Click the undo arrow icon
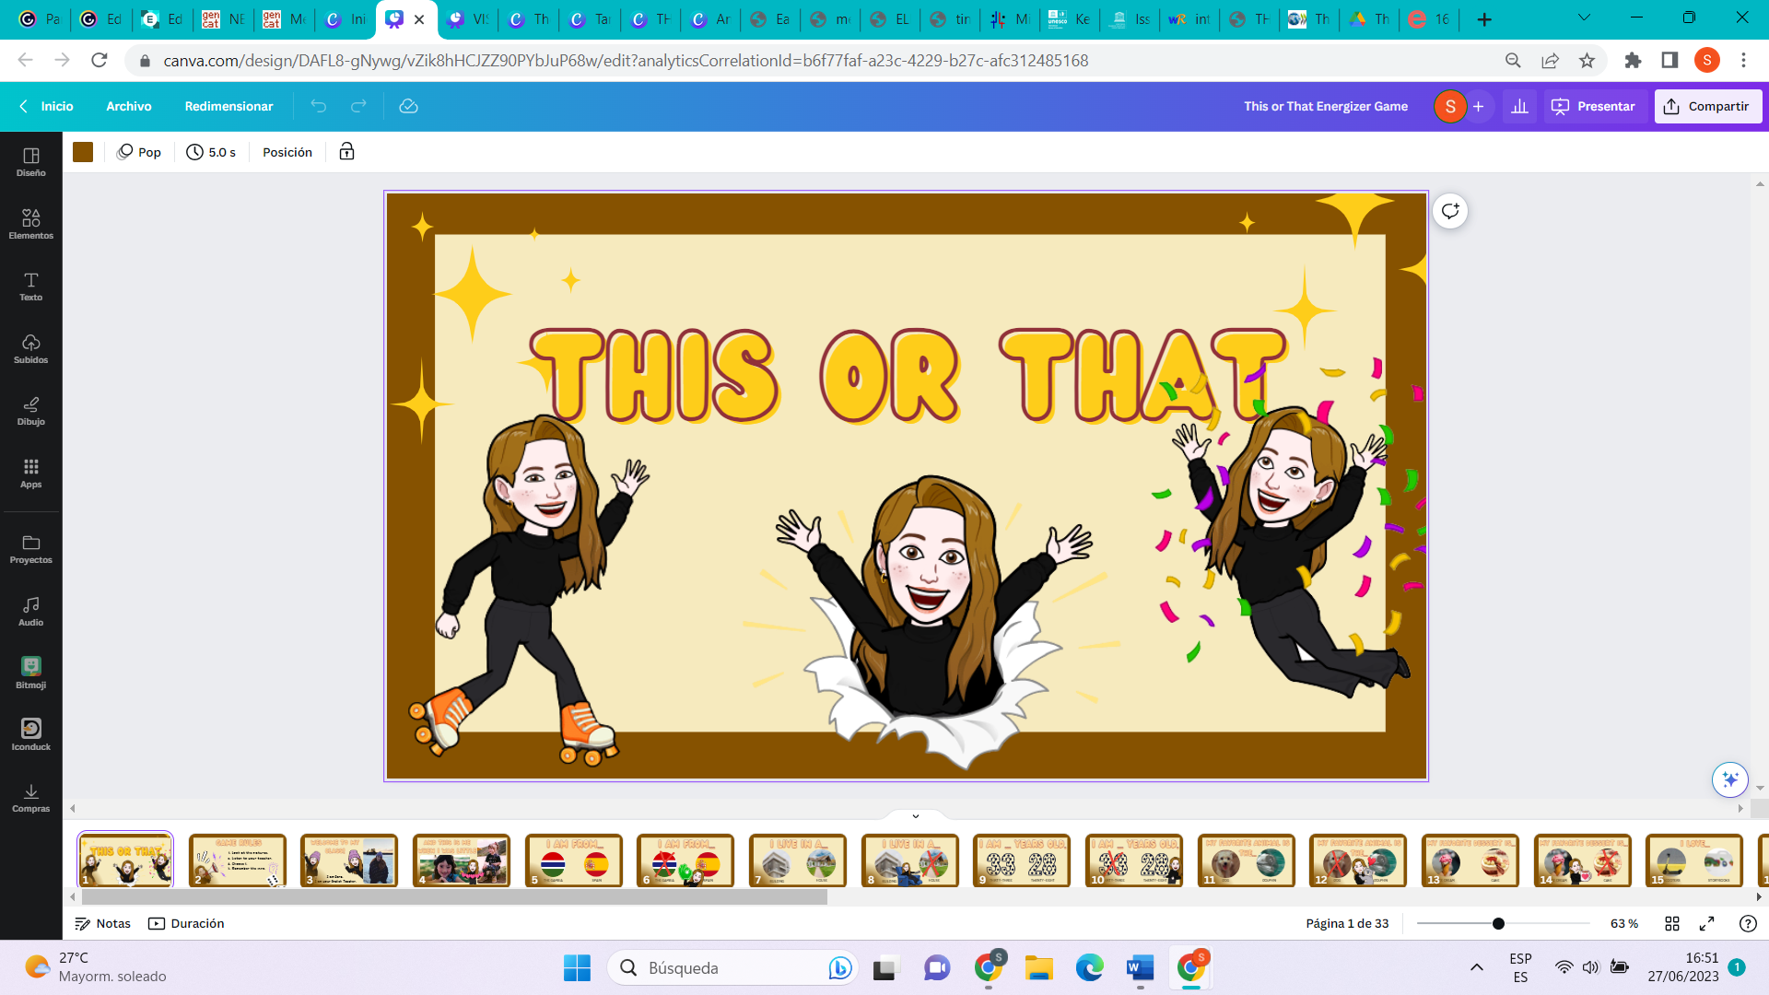 coord(318,106)
